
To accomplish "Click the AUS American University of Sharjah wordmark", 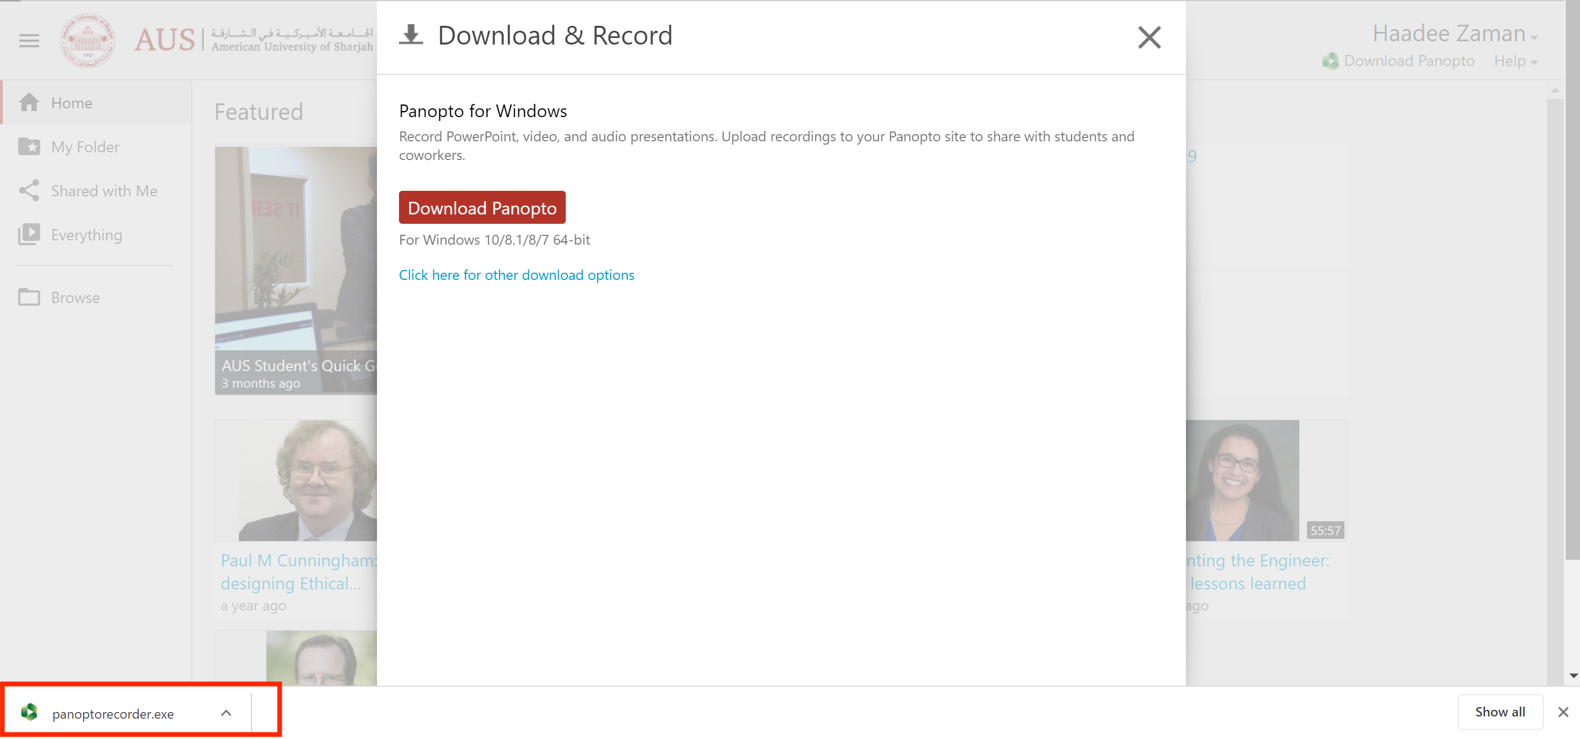I will point(254,40).
